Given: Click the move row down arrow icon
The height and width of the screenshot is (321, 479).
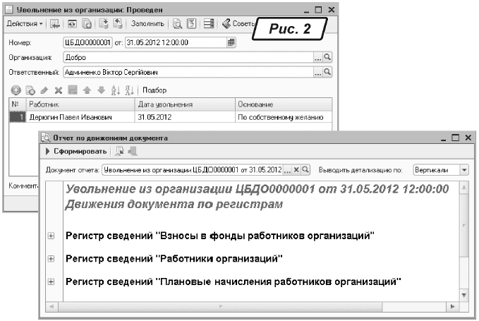Looking at the screenshot, I should [x=101, y=90].
